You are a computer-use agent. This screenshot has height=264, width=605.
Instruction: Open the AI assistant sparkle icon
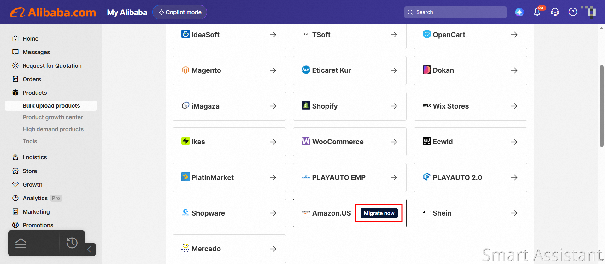pyautogui.click(x=519, y=12)
